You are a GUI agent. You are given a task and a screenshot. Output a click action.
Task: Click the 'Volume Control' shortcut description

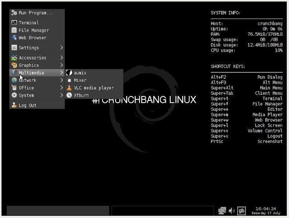265,131
